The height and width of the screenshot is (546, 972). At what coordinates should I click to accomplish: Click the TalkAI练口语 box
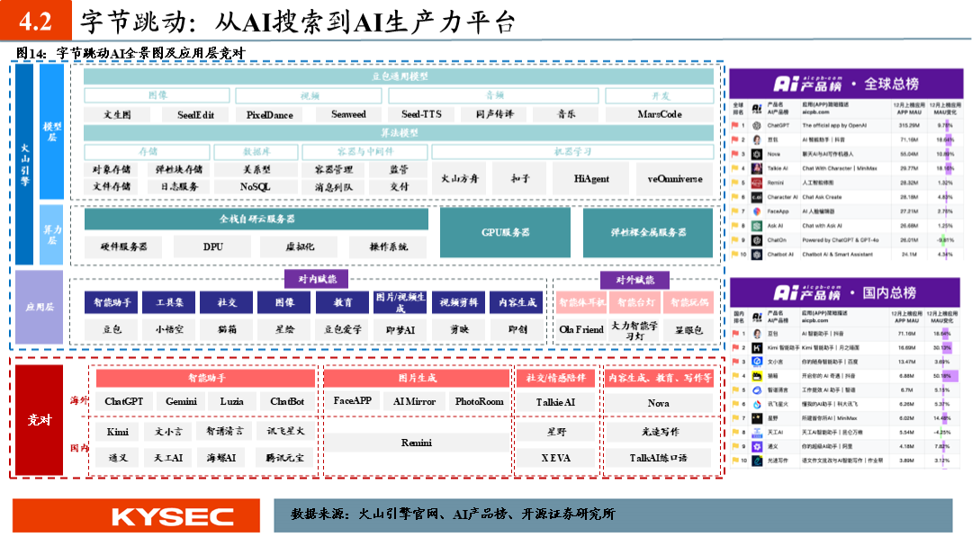[x=658, y=458]
